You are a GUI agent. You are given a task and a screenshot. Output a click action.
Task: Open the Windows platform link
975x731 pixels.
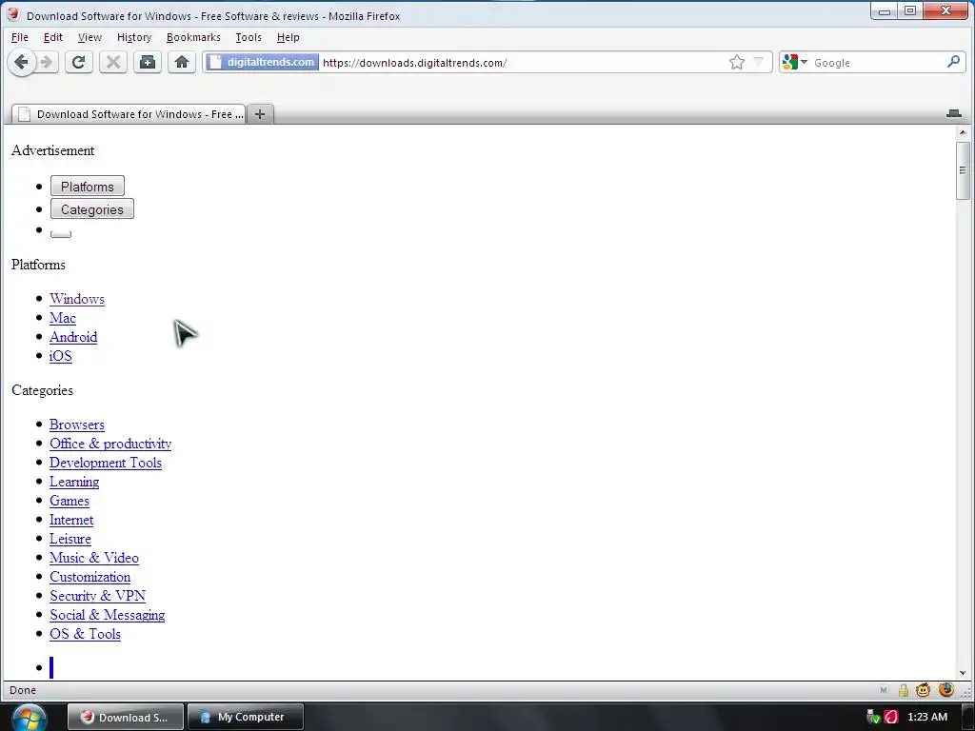(x=77, y=299)
